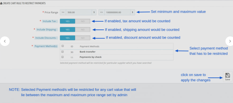Viewport: 233px width, 103px height.
Task: Set Include Shipping to YES
Action: (67, 30)
